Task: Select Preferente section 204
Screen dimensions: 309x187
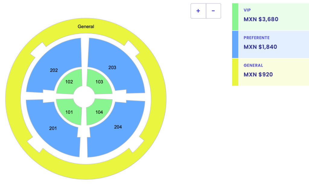Action: pos(118,127)
